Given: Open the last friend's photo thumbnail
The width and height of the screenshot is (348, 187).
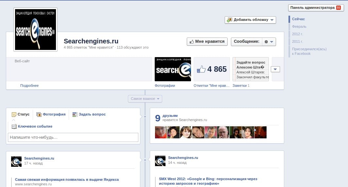Looking at the screenshot, I should (x=260, y=132).
